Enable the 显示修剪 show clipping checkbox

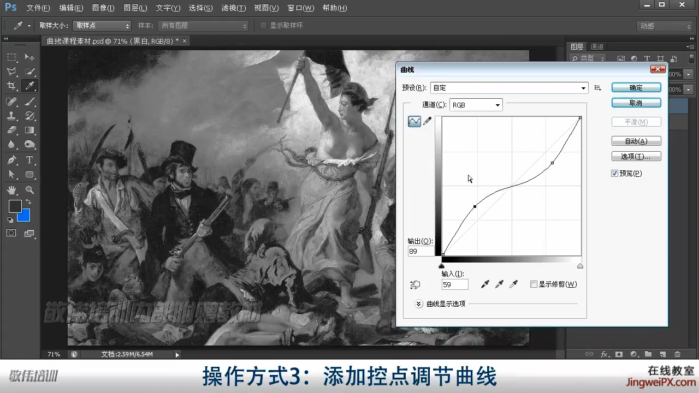pyautogui.click(x=534, y=284)
